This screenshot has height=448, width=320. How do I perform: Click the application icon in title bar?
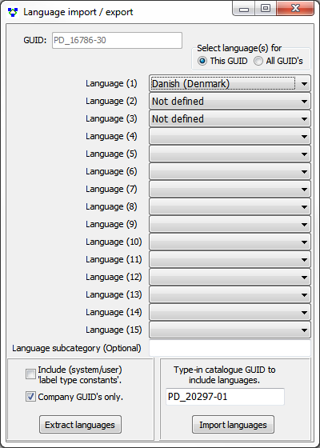(12, 12)
